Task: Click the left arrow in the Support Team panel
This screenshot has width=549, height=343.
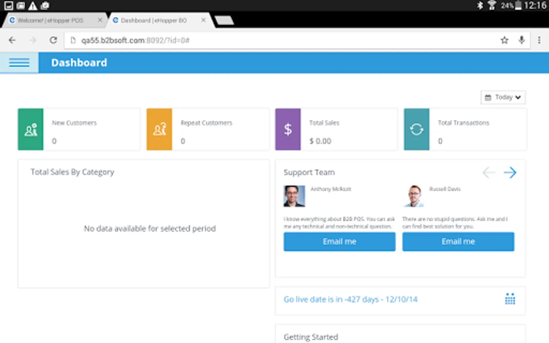Action: tap(488, 173)
